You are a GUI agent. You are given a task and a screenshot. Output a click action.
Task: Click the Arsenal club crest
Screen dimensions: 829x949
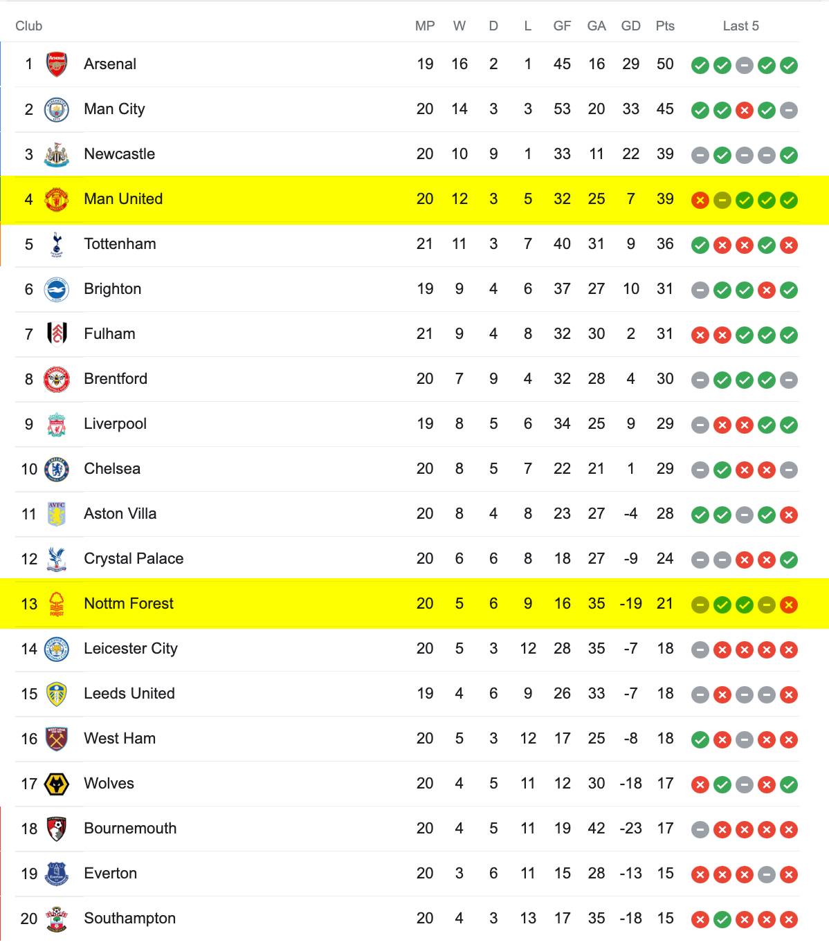tap(57, 64)
